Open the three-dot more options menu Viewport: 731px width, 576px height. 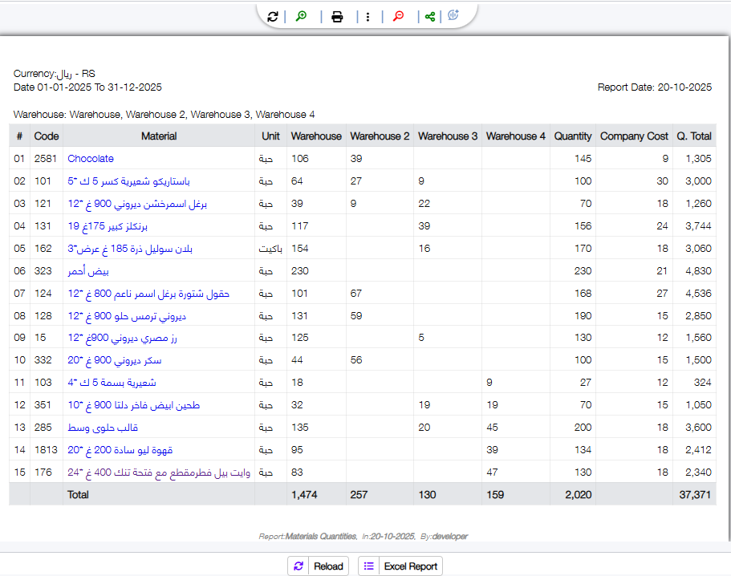[368, 16]
